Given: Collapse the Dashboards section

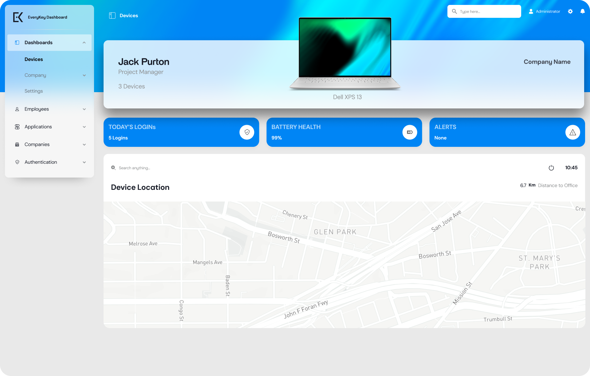Looking at the screenshot, I should click(84, 42).
